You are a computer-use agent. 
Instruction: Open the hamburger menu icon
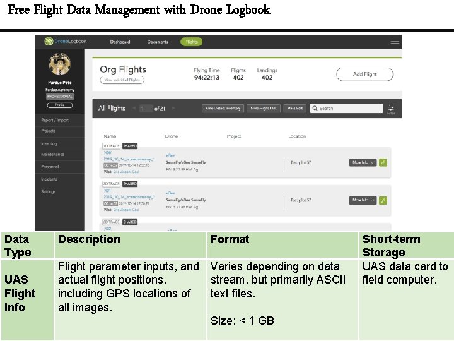coord(395,42)
